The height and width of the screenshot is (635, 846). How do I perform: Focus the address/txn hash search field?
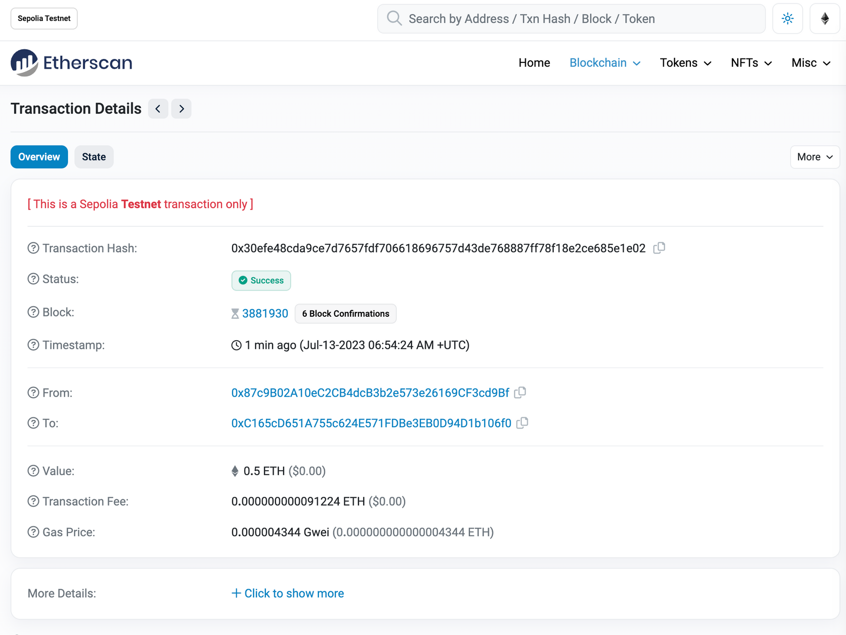pos(571,18)
